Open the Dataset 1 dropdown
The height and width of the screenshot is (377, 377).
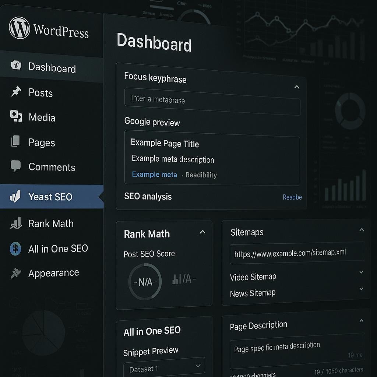[164, 367]
